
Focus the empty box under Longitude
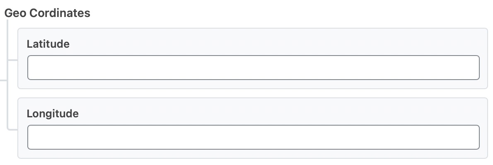(x=254, y=137)
